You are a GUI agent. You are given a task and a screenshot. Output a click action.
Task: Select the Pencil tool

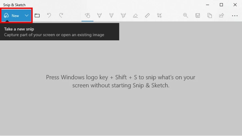tap(111, 15)
